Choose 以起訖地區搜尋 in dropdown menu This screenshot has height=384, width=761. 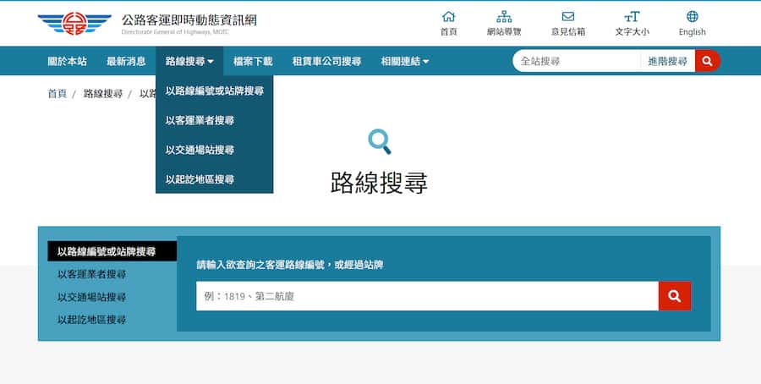point(215,179)
